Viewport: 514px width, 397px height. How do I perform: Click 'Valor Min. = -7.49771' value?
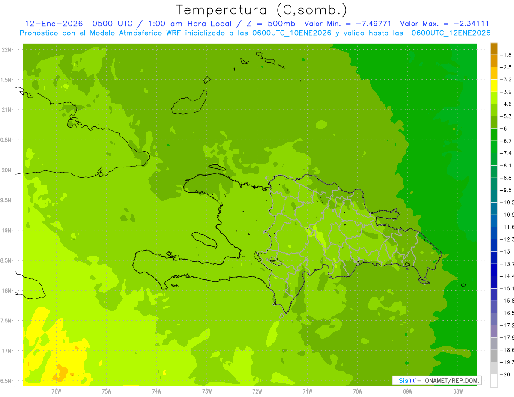tap(347, 24)
